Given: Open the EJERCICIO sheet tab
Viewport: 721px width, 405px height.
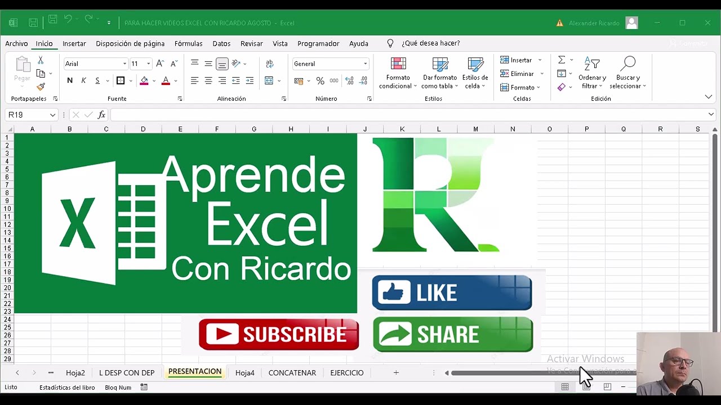Looking at the screenshot, I should (347, 372).
